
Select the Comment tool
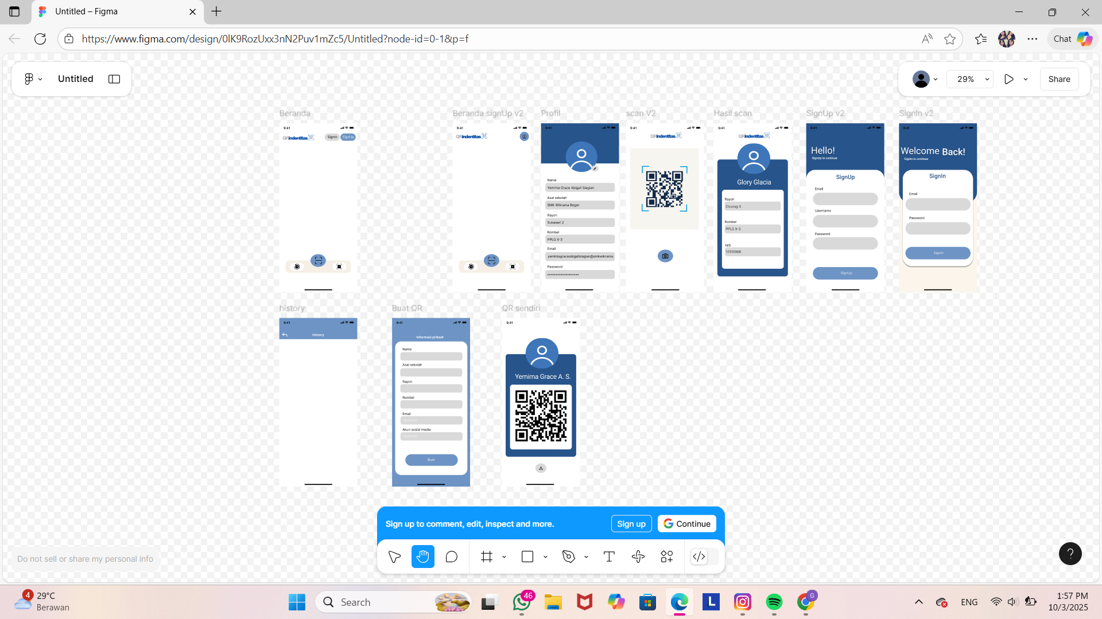coord(452,557)
